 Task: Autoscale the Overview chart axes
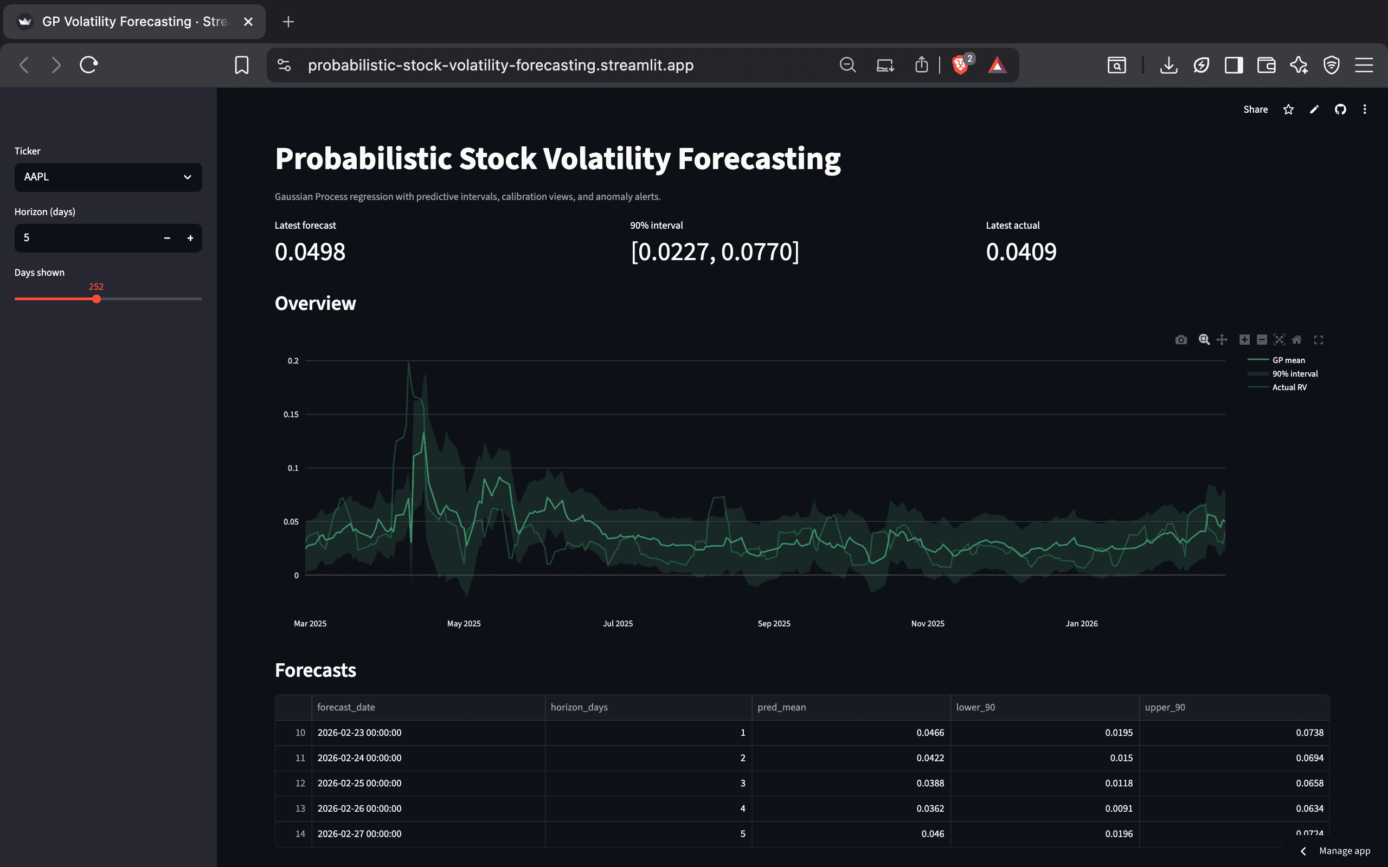coord(1280,339)
